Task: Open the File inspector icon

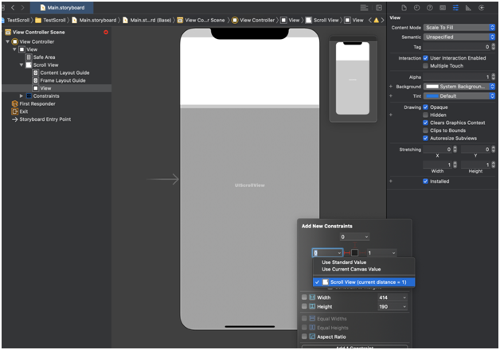Action: 404,8
